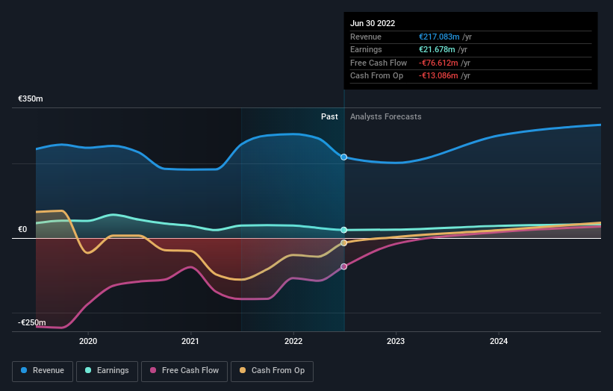The height and width of the screenshot is (391, 613).
Task: Click the 2023 x-axis label
Action: (396, 341)
